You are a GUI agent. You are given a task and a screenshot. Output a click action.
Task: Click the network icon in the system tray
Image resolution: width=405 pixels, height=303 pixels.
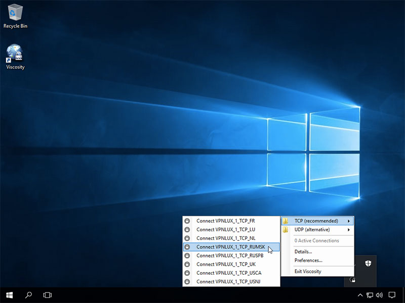coord(370,295)
